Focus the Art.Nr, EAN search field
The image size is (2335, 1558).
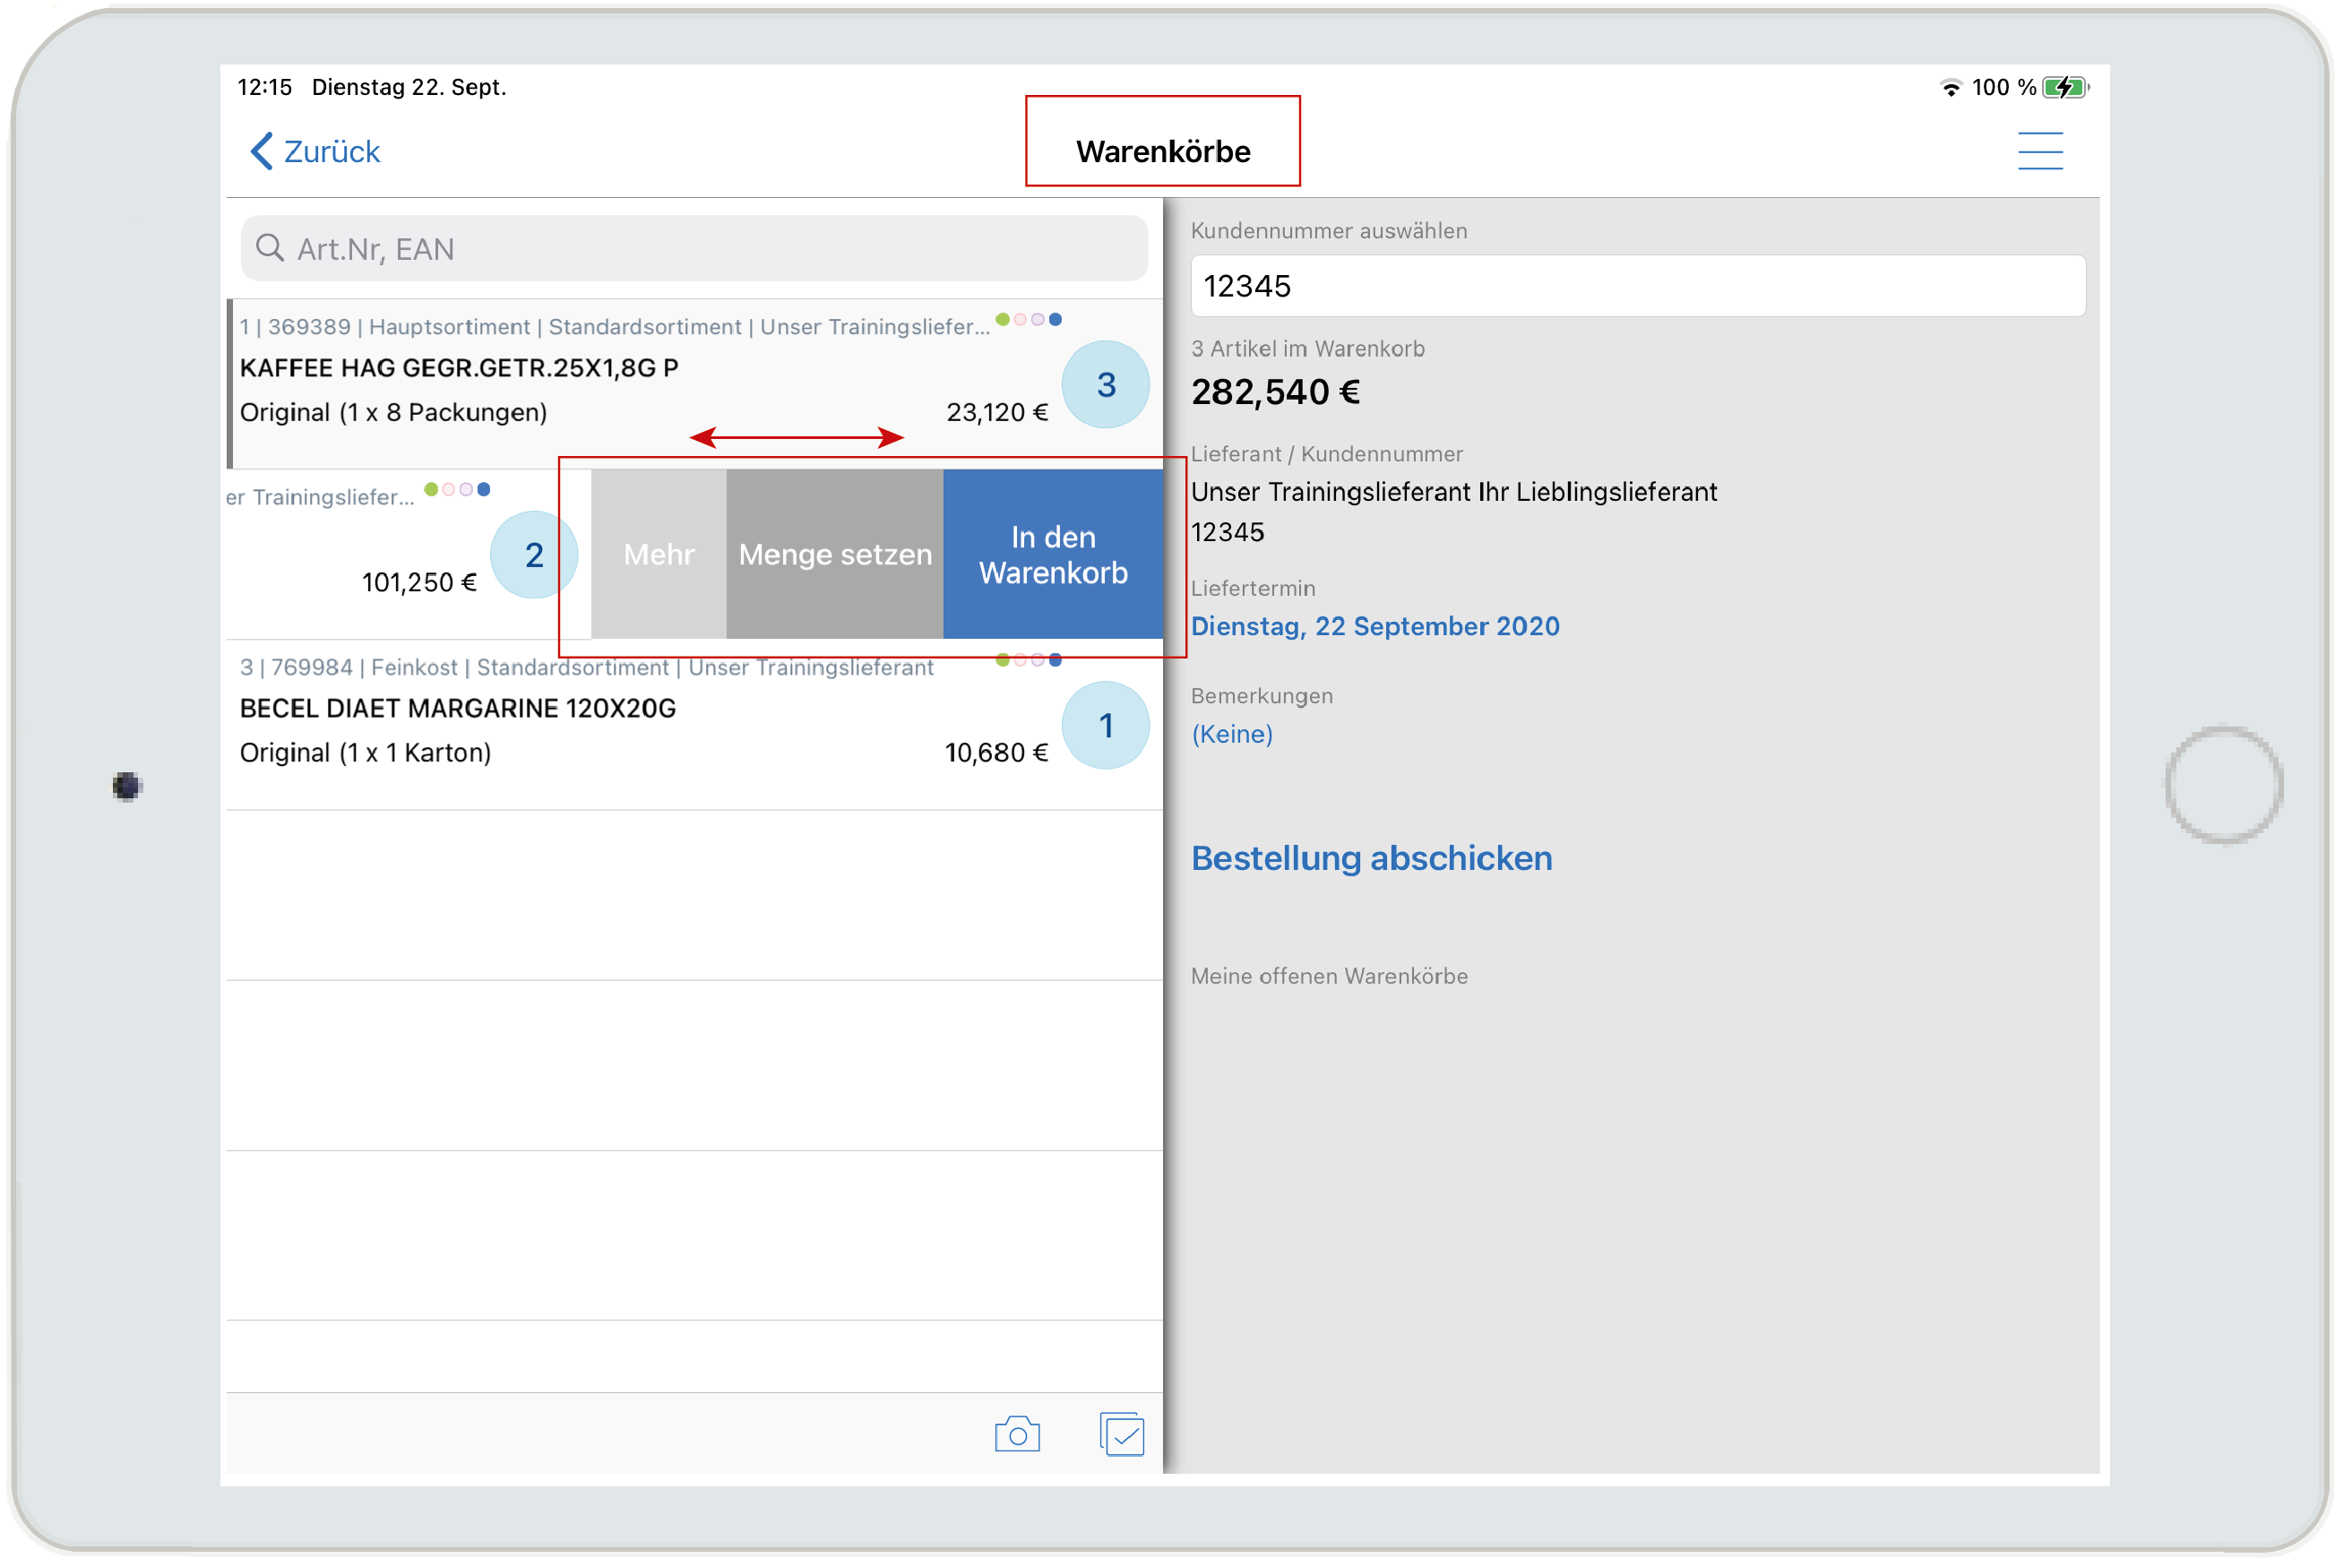[695, 248]
